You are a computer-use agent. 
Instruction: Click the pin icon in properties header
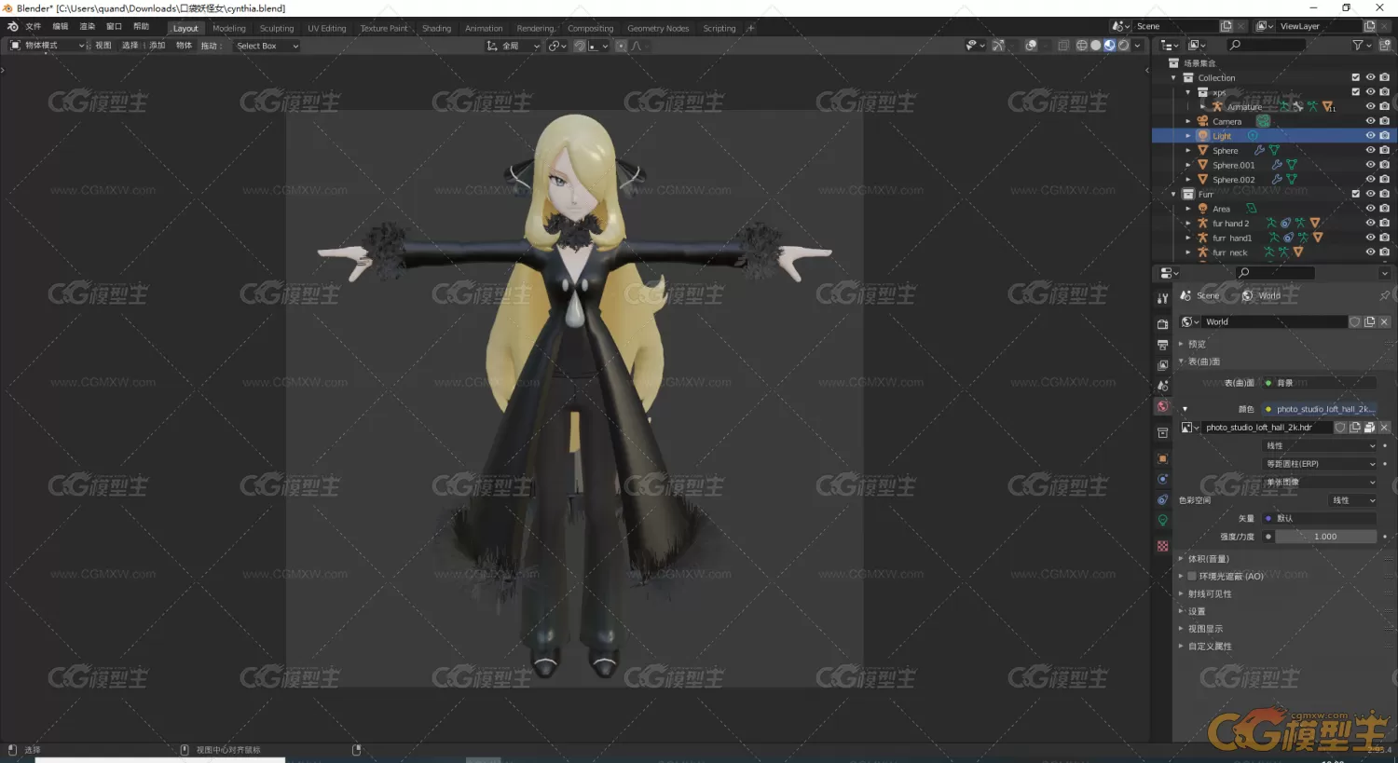point(1384,295)
